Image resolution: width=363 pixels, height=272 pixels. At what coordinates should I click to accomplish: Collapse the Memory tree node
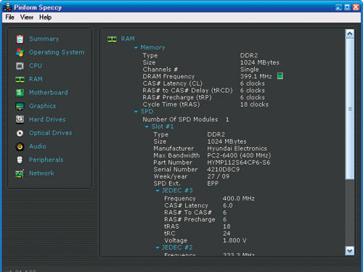pos(136,48)
